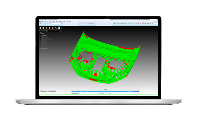197x120 pixels.
Task: Open the Window menu
Action: 61,21
